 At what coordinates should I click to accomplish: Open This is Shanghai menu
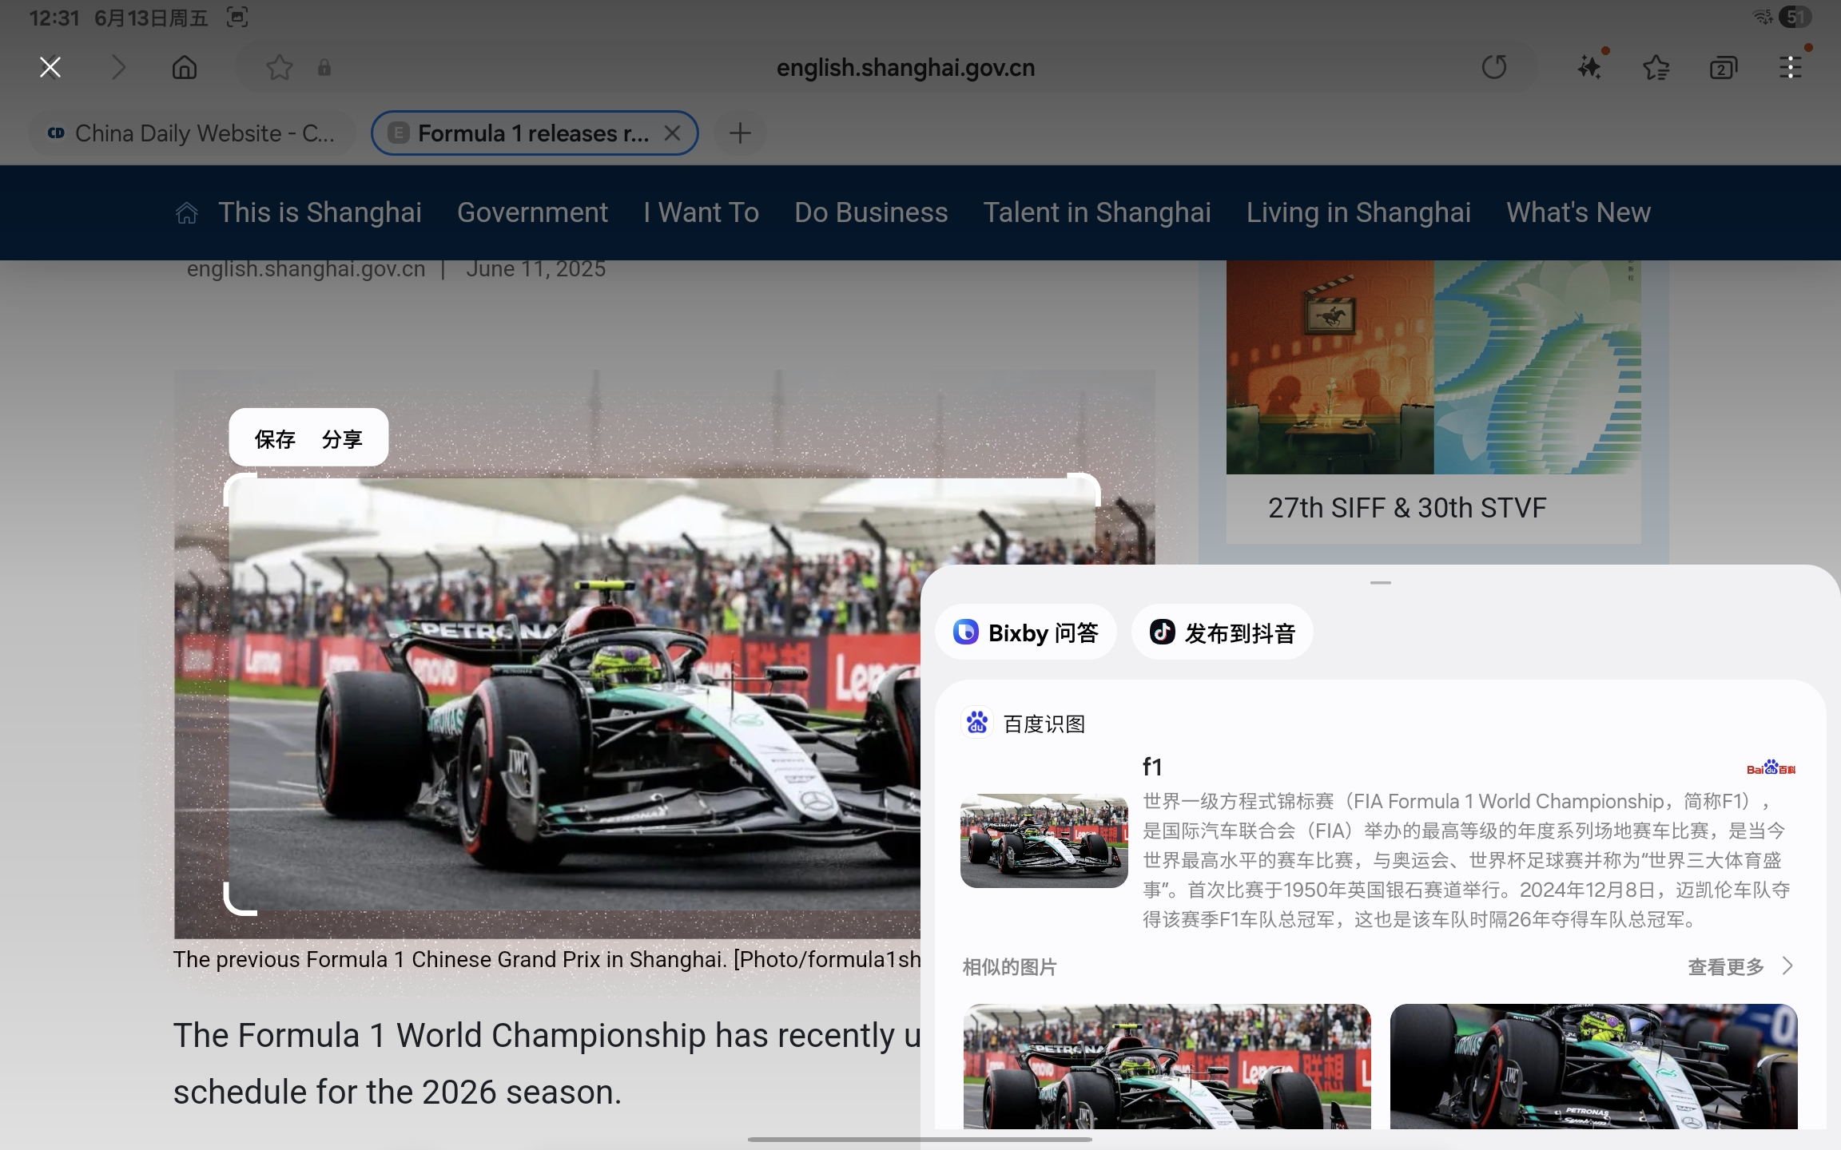pos(320,212)
